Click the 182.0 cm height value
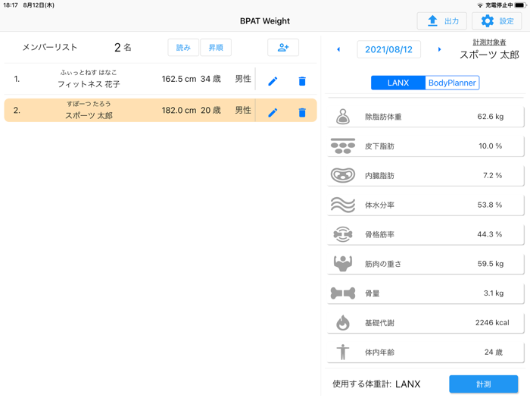Image resolution: width=530 pixels, height=398 pixels. tap(179, 111)
